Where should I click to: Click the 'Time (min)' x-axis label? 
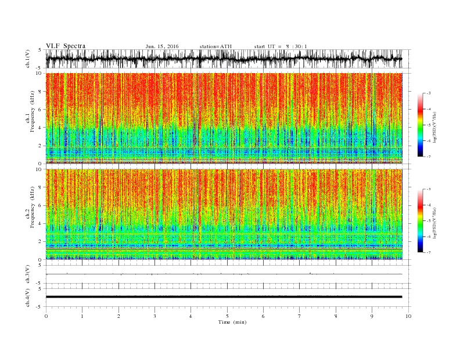[232, 322]
